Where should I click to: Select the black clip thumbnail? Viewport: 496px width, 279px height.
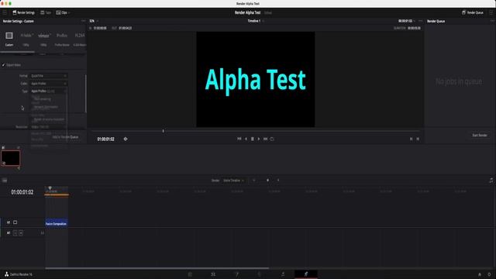click(x=10, y=158)
